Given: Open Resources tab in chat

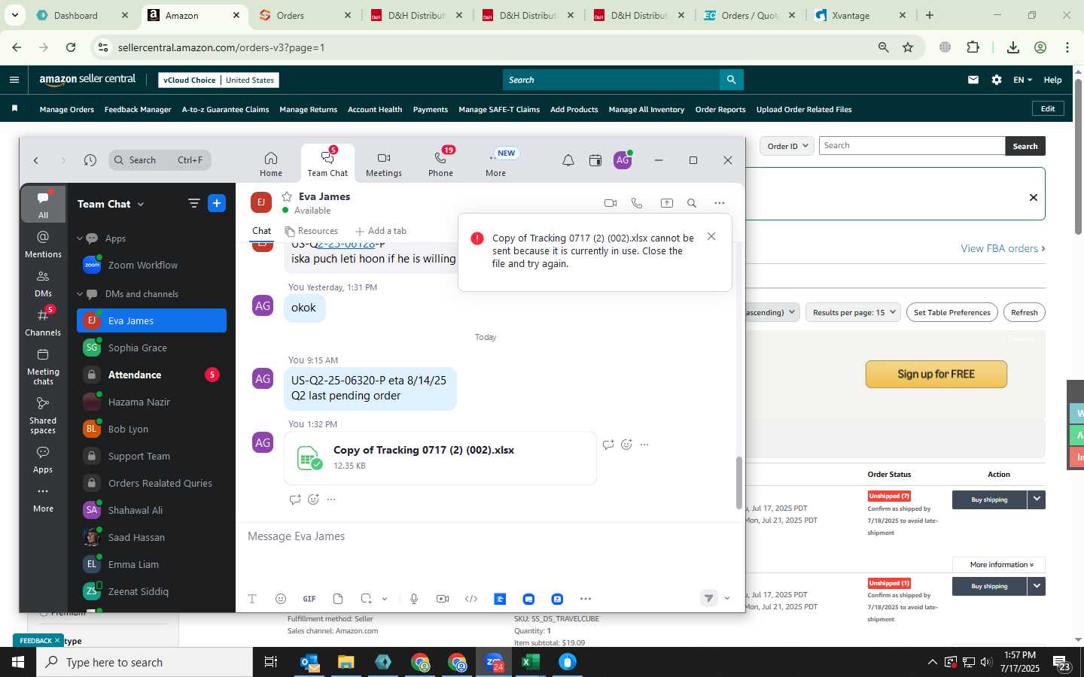Looking at the screenshot, I should click(x=311, y=231).
